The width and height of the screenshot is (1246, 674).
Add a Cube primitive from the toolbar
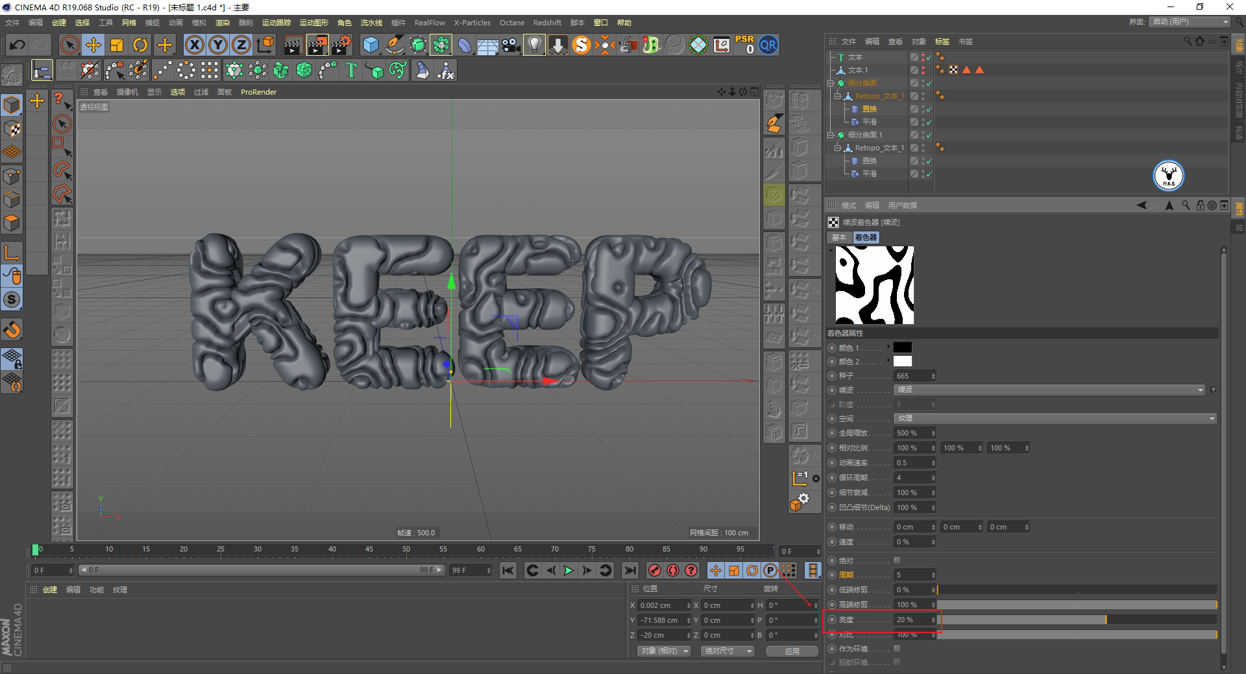371,45
